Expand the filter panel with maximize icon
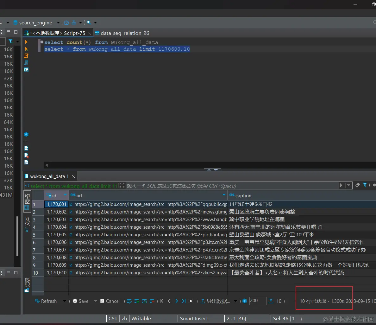Image resolution: width=376 pixels, height=325 pixels. (122, 185)
